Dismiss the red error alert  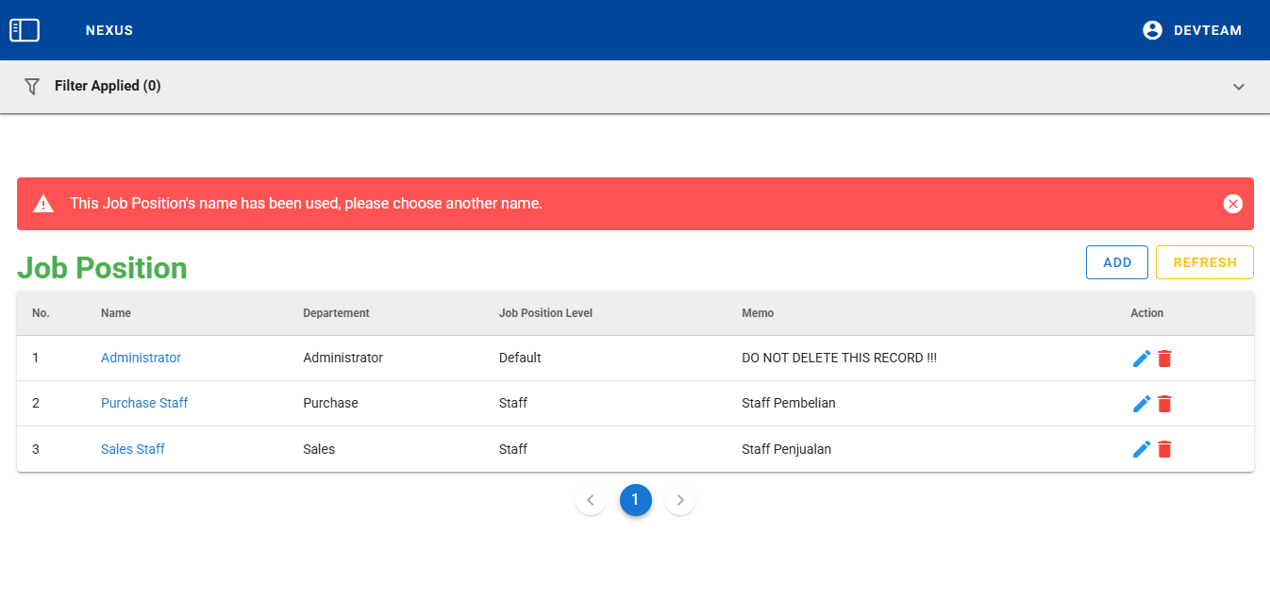[1232, 204]
